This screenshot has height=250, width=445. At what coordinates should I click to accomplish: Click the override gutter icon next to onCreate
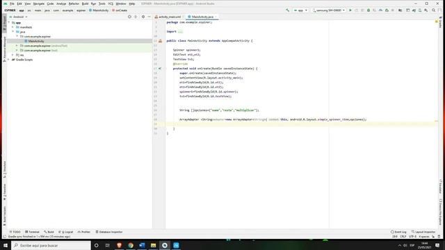tap(160, 68)
